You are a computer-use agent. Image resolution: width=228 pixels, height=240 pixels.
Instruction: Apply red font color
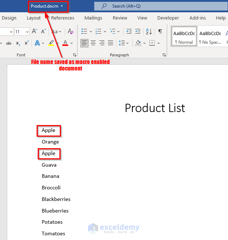[x=65, y=43]
